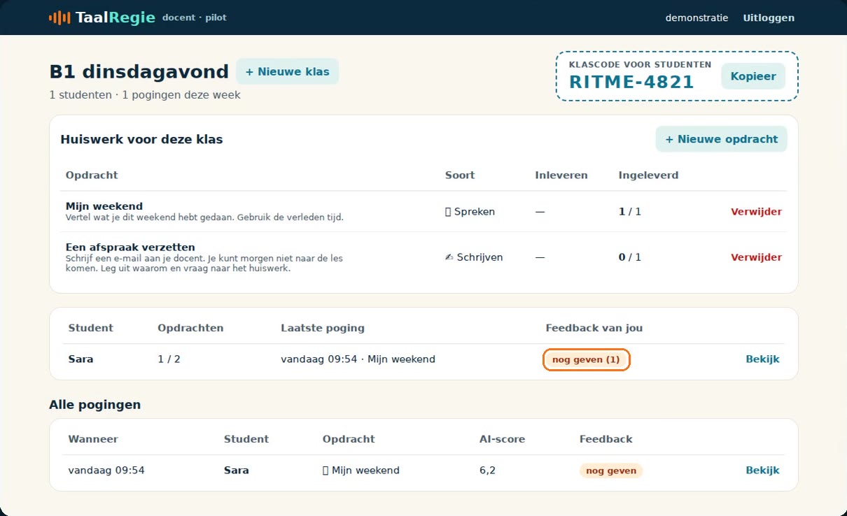Select the nog geven (1) badge for Sara
The width and height of the screenshot is (847, 516).
coord(586,359)
